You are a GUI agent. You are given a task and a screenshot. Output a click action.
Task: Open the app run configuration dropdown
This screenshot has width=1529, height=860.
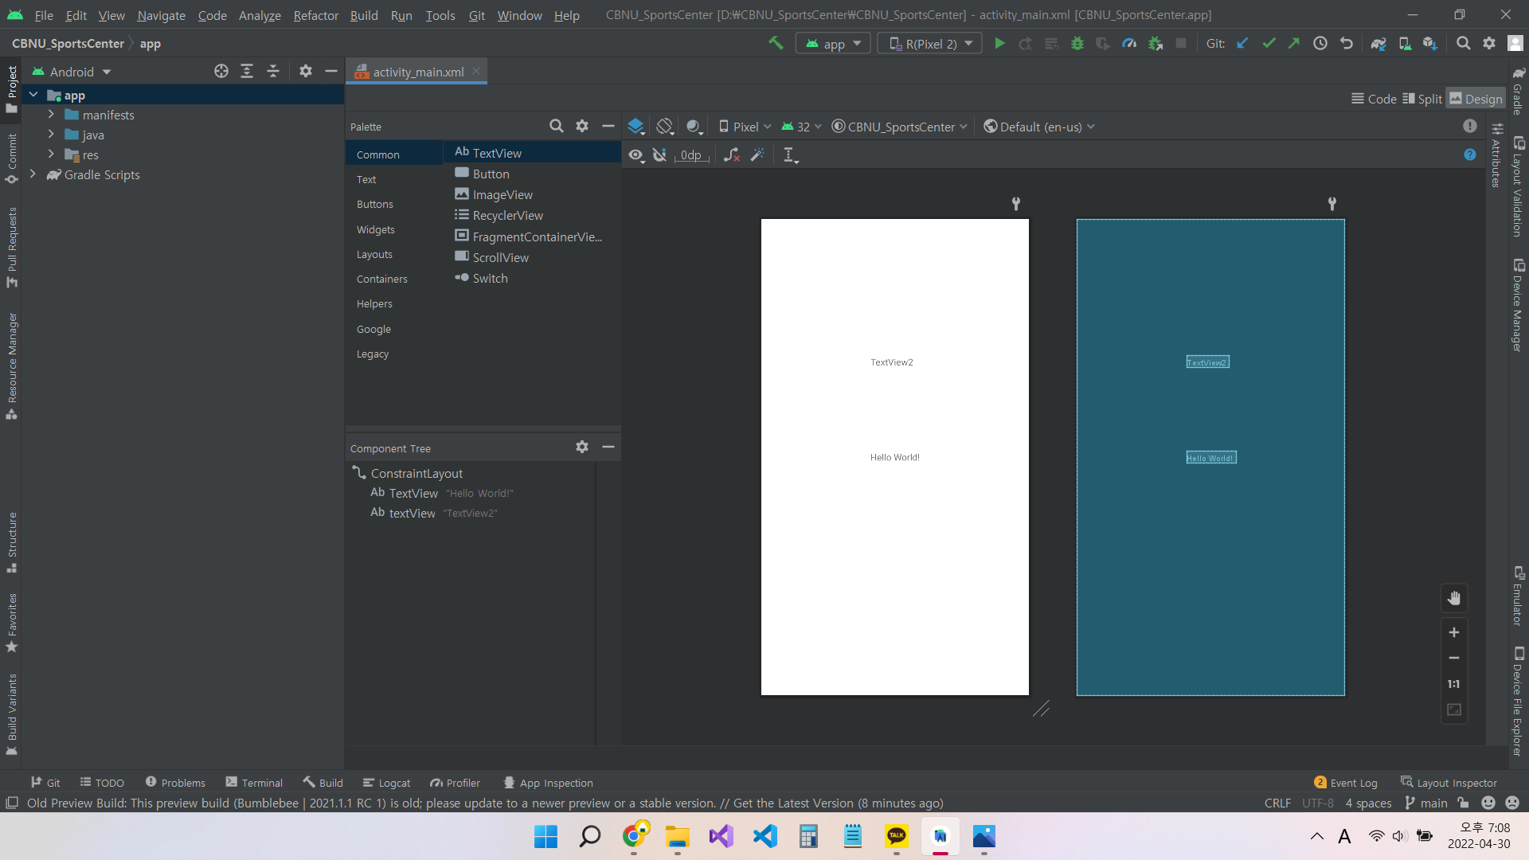(834, 44)
